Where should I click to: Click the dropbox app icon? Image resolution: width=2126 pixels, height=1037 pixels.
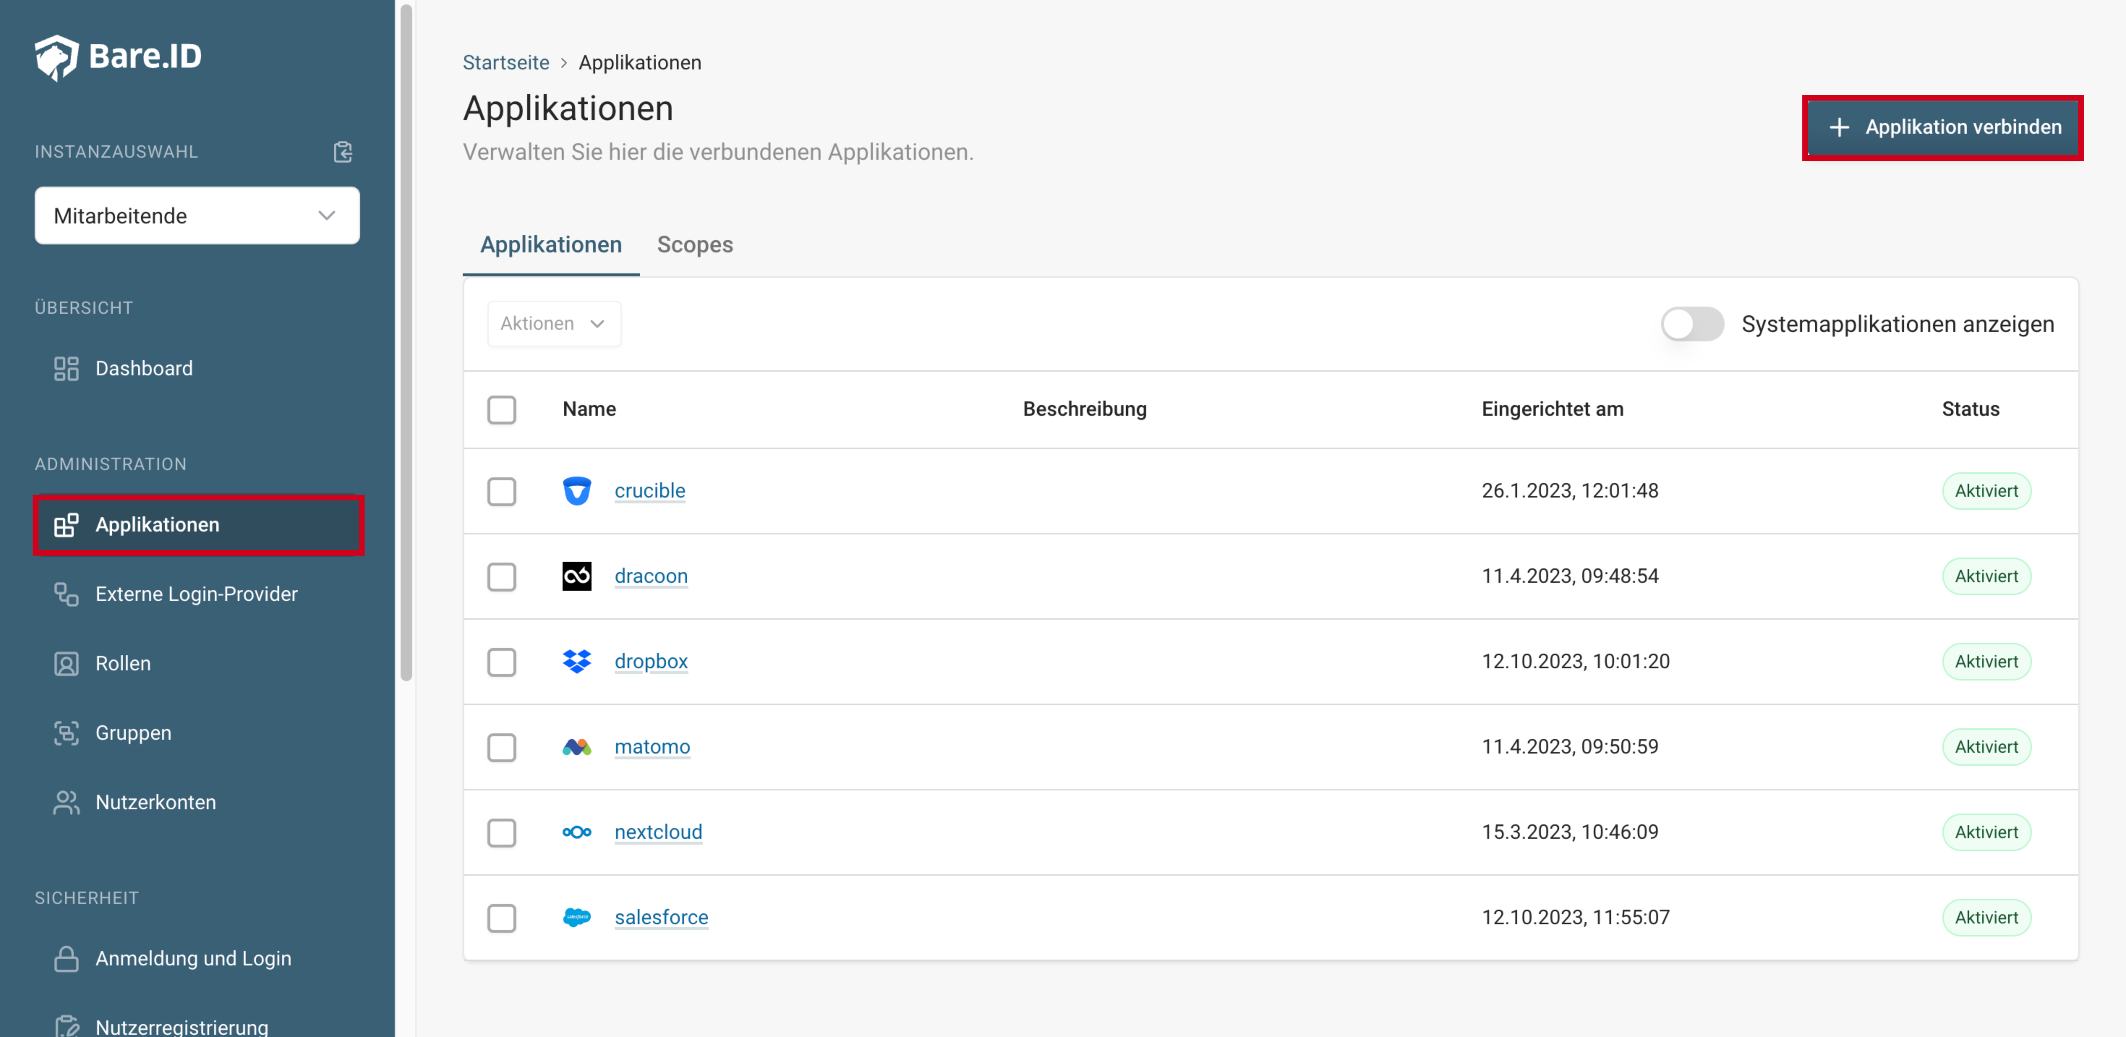[577, 661]
